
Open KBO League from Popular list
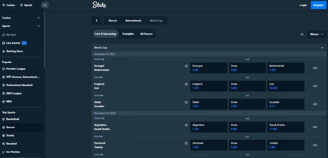pyautogui.click(x=12, y=93)
